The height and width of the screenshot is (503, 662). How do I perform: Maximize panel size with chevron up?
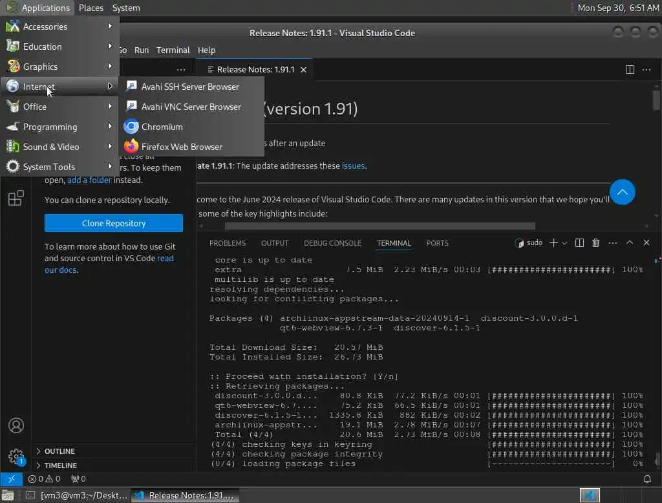pos(630,242)
